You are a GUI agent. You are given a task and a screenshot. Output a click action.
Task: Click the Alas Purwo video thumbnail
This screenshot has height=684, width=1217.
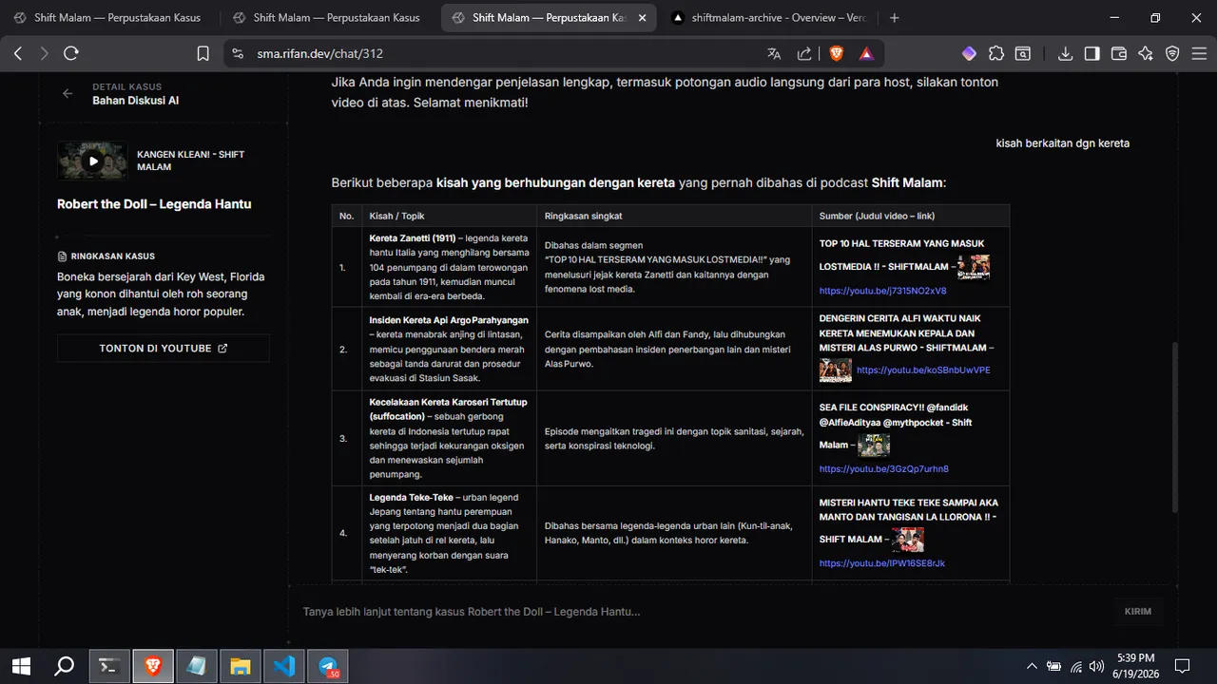point(836,370)
